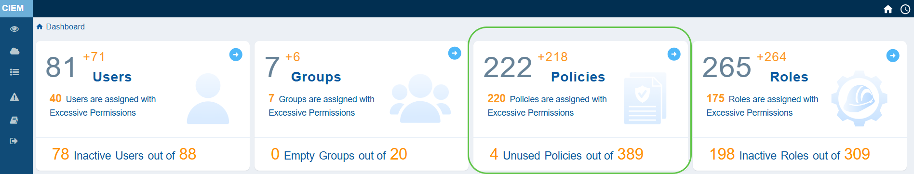
Task: Click the home icon in top bar
Action: [888, 9]
